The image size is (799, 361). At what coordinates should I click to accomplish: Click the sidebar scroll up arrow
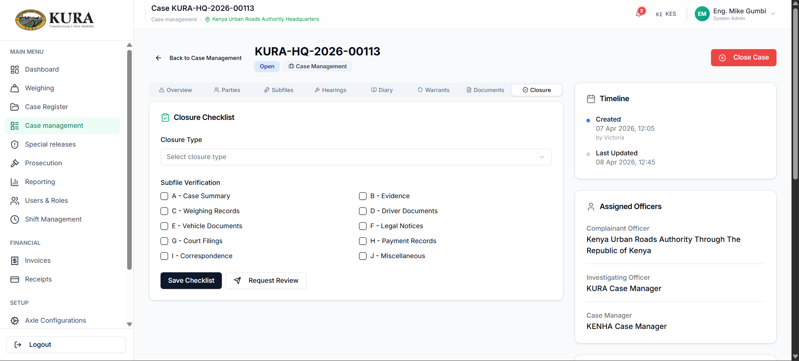coord(129,45)
